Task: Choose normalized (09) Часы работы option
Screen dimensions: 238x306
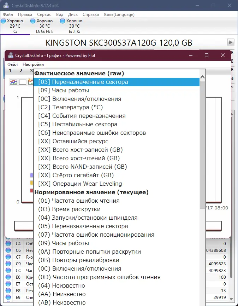Action: [117, 243]
